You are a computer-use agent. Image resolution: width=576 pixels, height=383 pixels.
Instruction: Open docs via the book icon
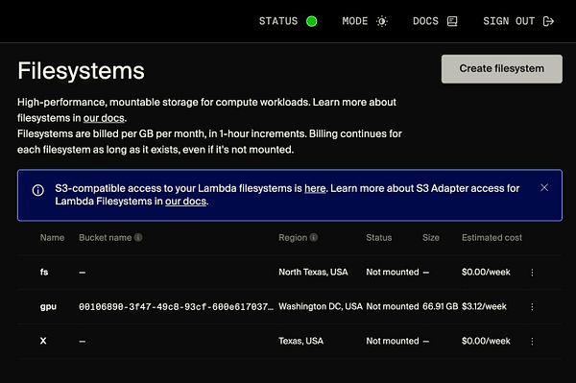(x=452, y=21)
